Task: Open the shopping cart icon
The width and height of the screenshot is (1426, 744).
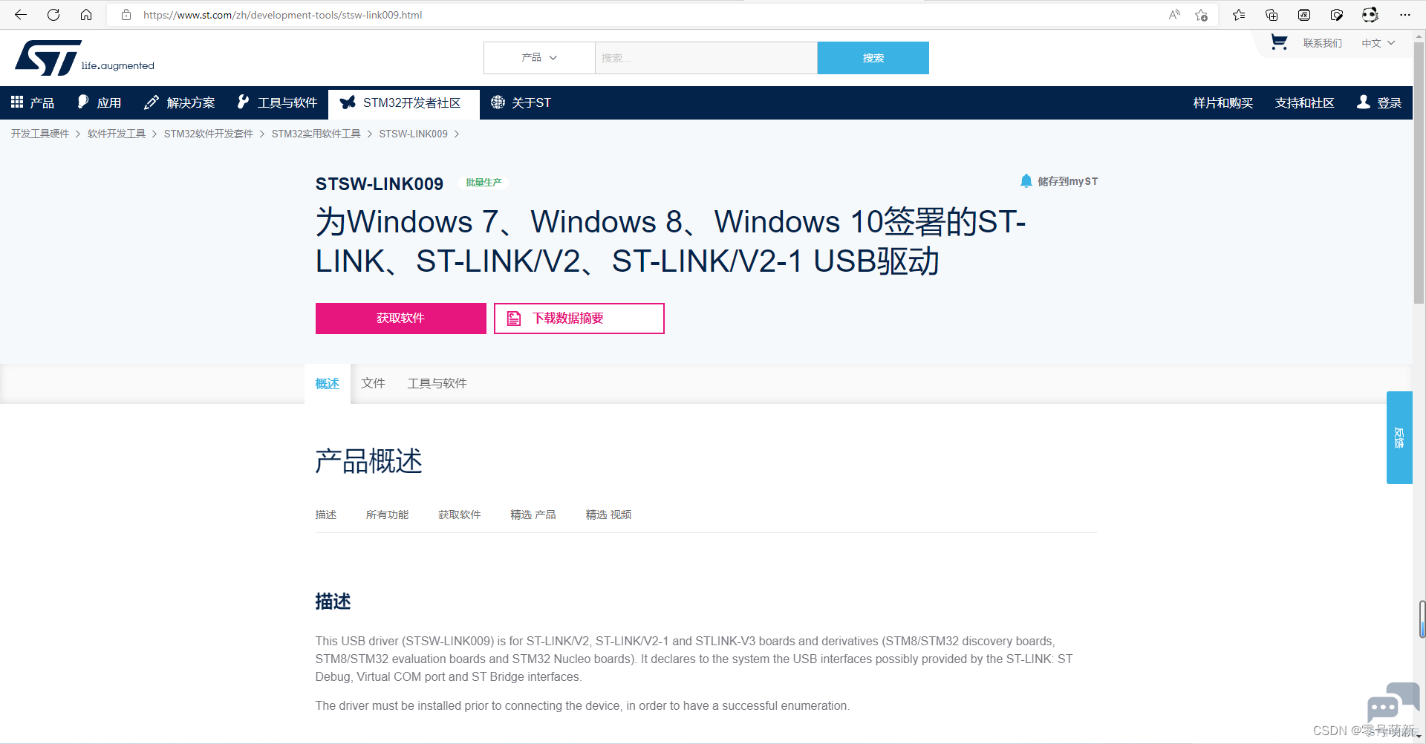Action: 1279,42
